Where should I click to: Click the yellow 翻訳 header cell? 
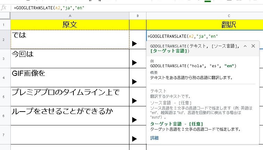tap(205, 25)
